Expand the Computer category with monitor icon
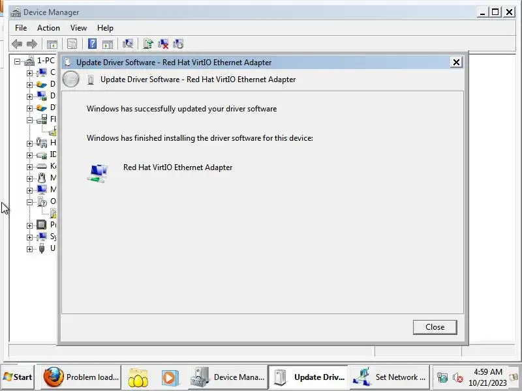 point(29,73)
